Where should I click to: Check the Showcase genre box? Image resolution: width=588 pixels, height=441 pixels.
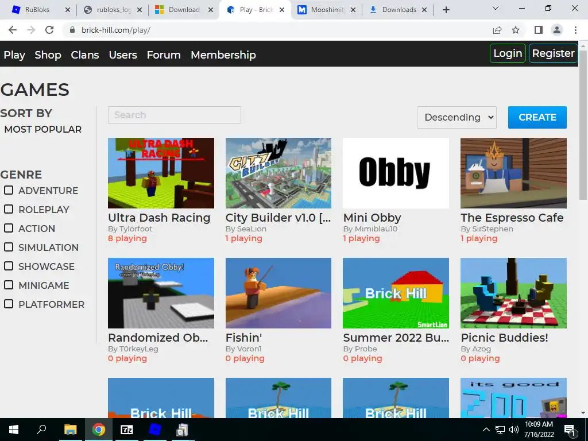pyautogui.click(x=8, y=266)
